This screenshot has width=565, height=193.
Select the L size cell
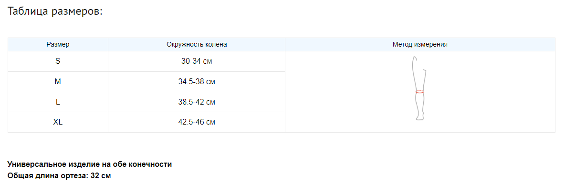point(58,102)
